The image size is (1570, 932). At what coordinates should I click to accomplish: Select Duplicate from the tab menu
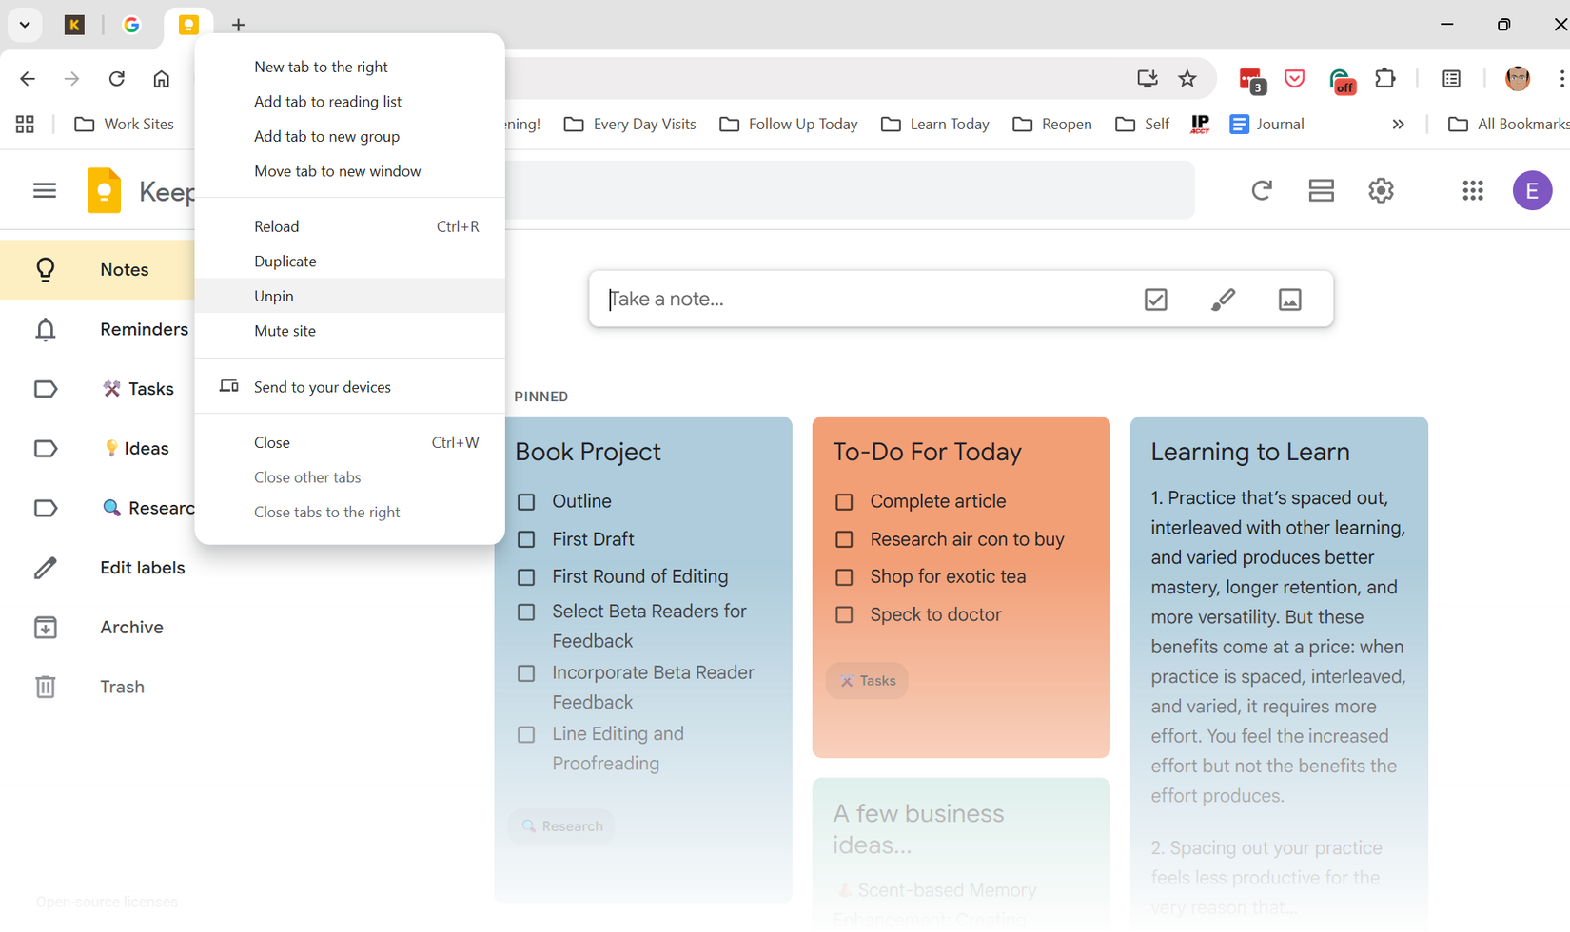[x=285, y=261]
